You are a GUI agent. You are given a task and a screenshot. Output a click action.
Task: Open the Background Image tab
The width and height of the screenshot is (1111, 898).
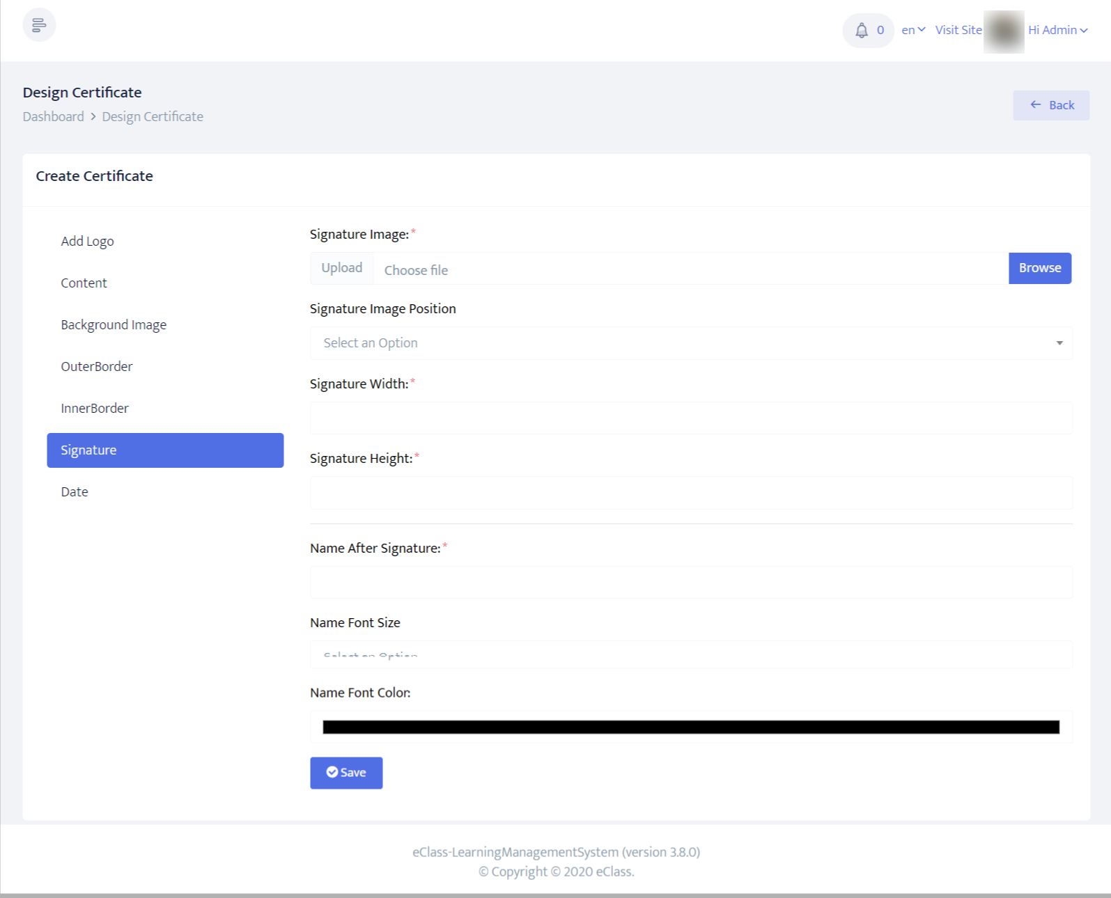(x=114, y=325)
